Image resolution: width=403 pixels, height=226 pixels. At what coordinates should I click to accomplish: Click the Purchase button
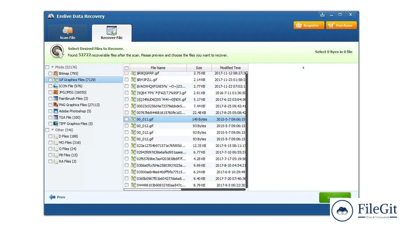pos(342,25)
